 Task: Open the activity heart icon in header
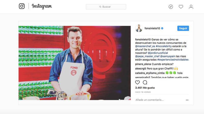click(x=181, y=7)
